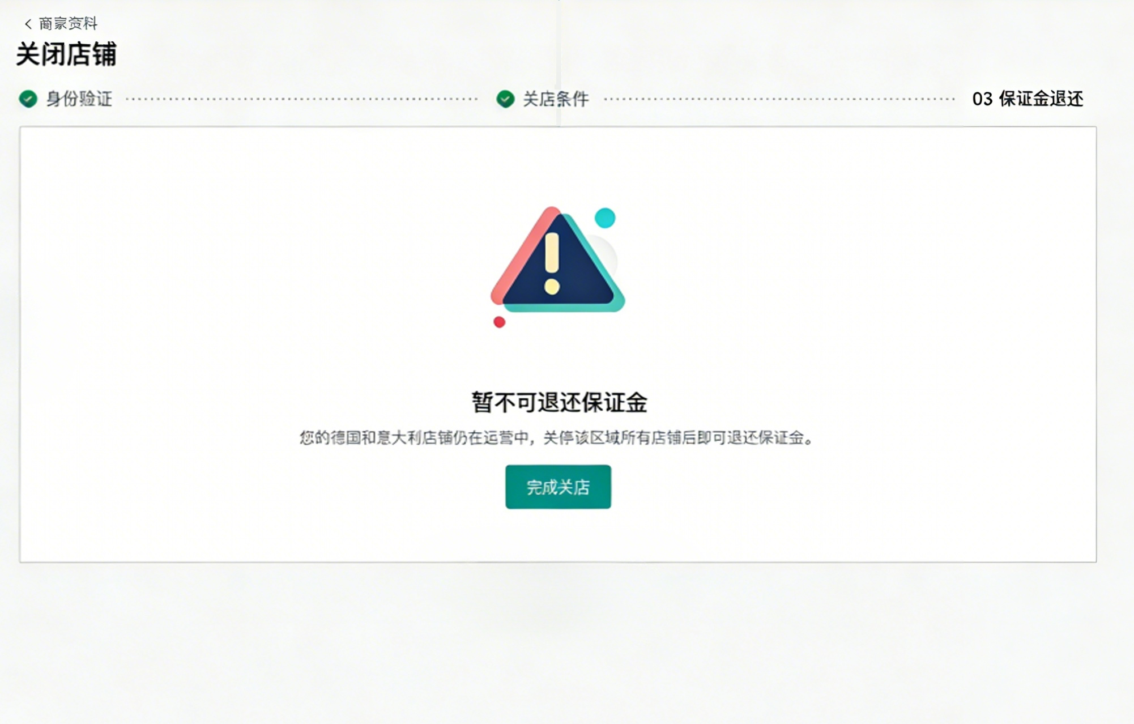Click the 03 step number
1134x724 pixels.
tap(982, 99)
